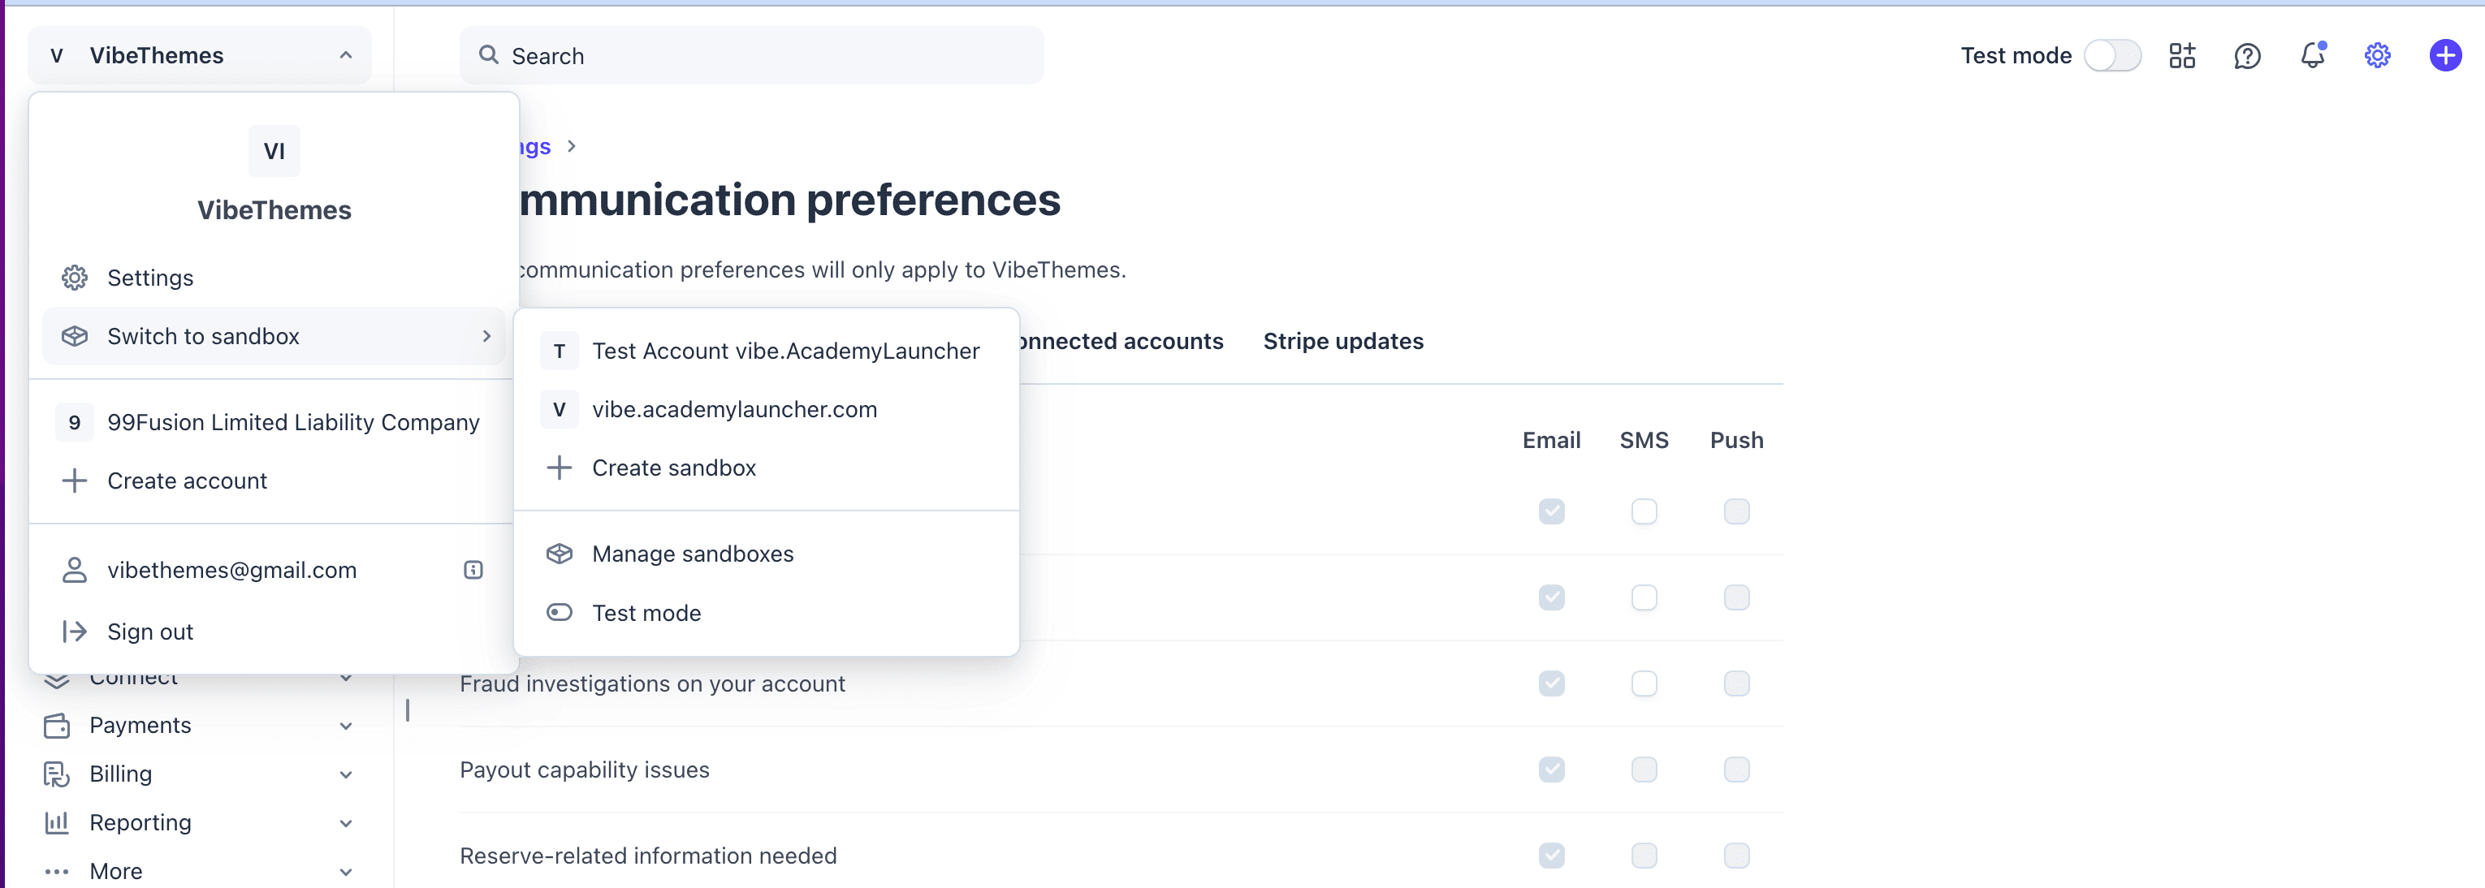2485x888 pixels.
Task: Switch to the Stripe updates tab
Action: pyautogui.click(x=1343, y=341)
